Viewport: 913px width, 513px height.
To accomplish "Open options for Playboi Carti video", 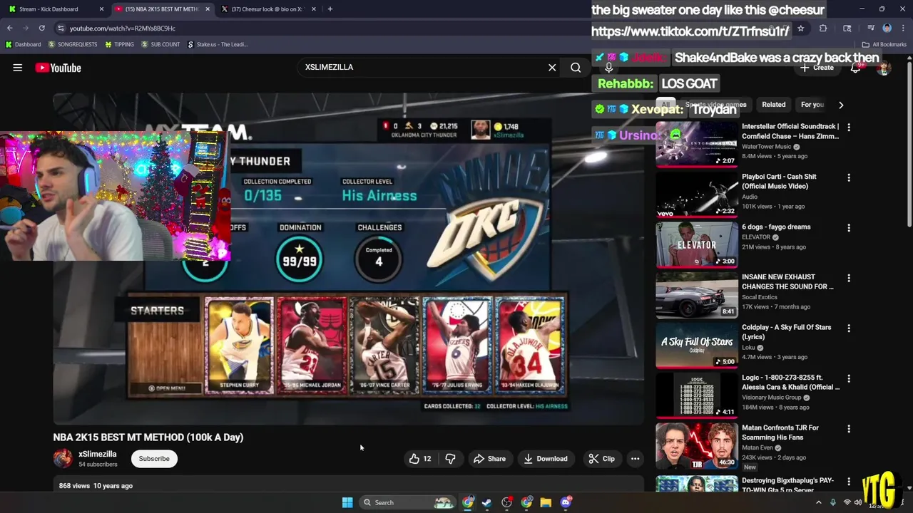I will point(849,177).
